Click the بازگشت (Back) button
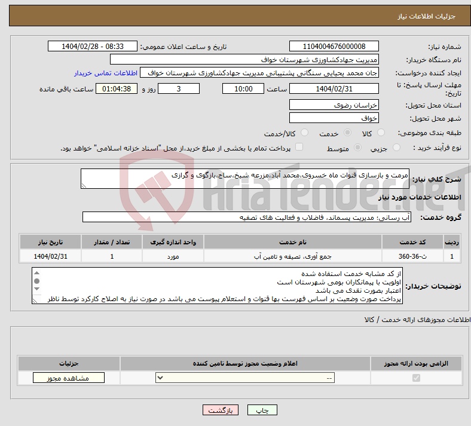This screenshot has width=471, height=426. coord(221,410)
